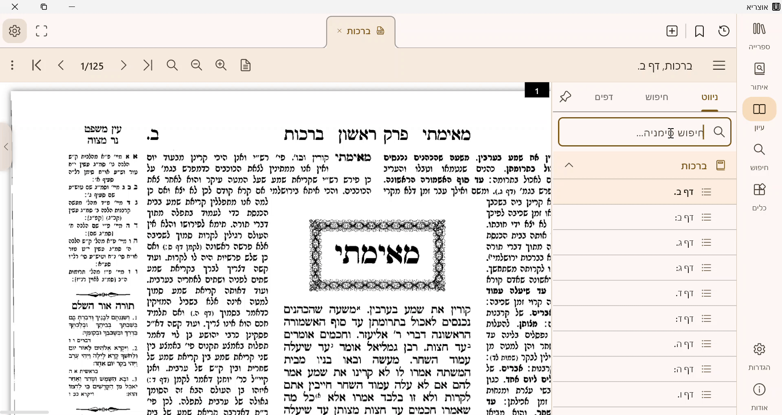Screen dimensions: 782x415
Task: Click the bookmark search input field
Action: (x=644, y=132)
